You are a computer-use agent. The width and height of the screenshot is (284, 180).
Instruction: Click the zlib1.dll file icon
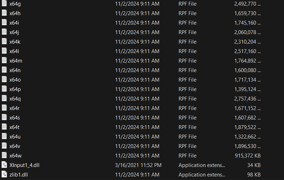pos(4,175)
